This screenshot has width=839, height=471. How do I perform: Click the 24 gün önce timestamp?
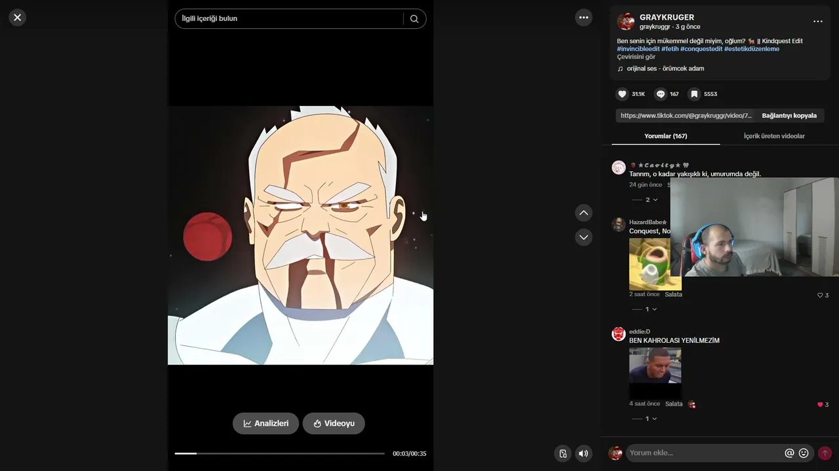[646, 185]
